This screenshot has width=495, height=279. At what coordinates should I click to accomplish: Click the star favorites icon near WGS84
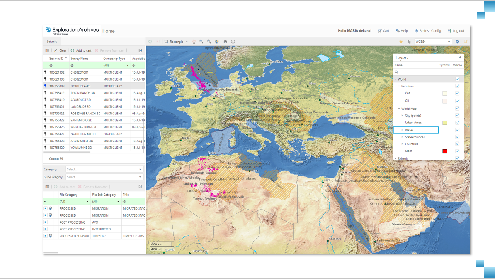point(401,42)
